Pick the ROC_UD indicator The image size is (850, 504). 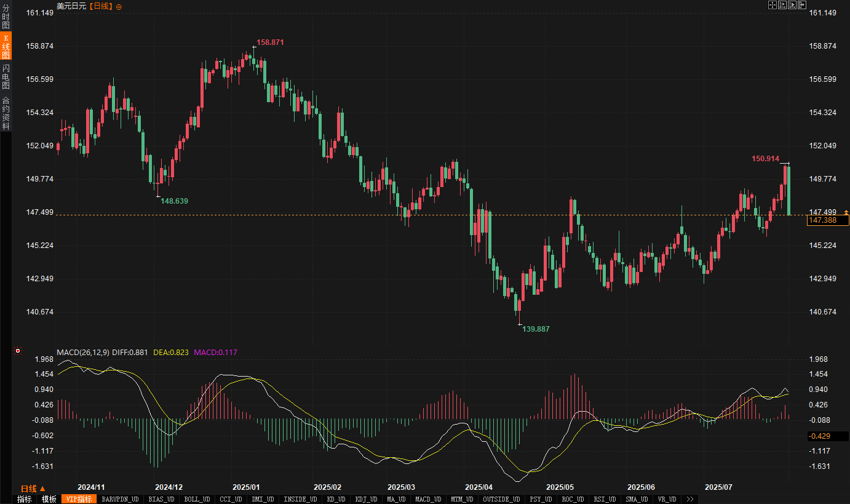tap(573, 499)
